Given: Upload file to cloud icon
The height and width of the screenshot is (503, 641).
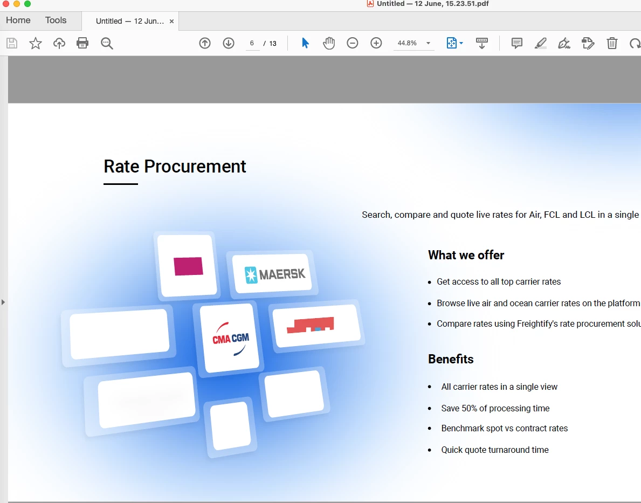Looking at the screenshot, I should click(59, 43).
